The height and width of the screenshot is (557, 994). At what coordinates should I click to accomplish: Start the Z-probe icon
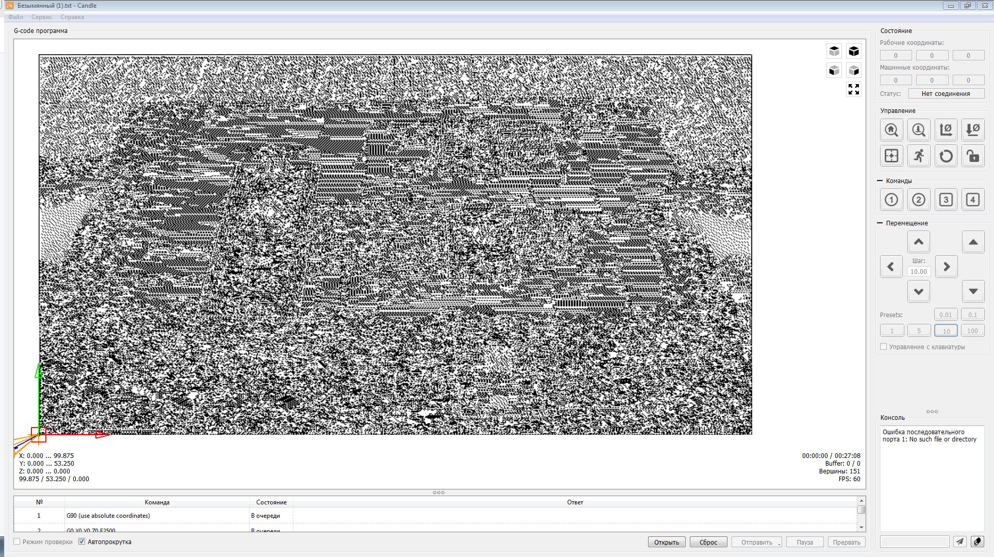pos(918,130)
